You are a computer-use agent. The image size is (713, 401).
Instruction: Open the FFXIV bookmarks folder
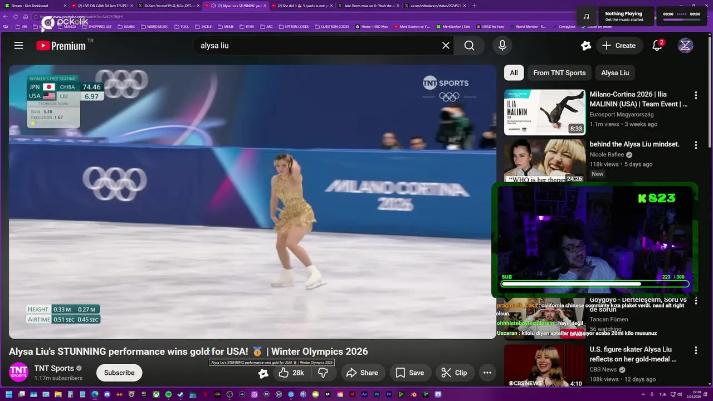[x=247, y=27]
